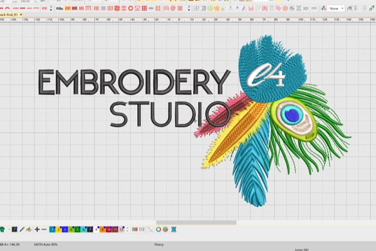Activate the 3D effect icon
Image resolution: width=376 pixels, height=251 pixels.
point(306,9)
